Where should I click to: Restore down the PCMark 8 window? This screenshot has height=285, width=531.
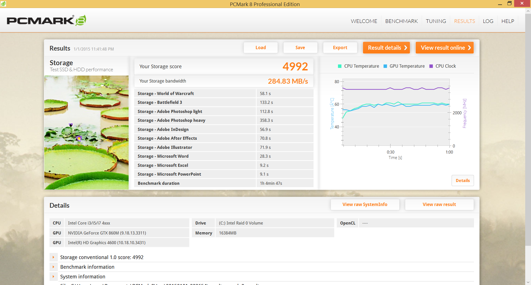tap(509, 4)
